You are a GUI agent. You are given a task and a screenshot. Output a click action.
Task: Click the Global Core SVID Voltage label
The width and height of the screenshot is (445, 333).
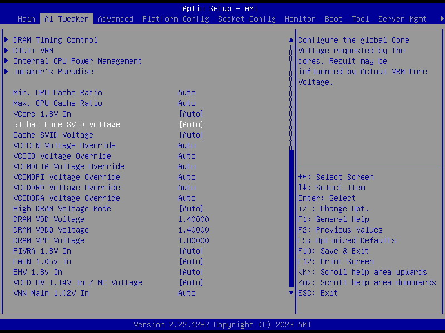pos(67,124)
